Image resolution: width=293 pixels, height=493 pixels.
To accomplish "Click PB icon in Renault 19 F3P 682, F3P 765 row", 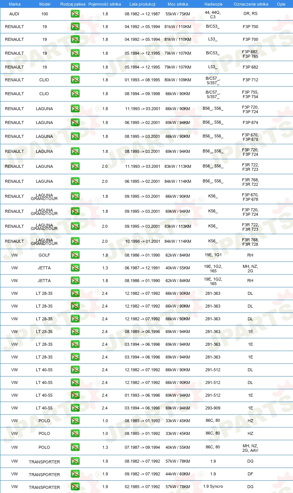I will pos(75,53).
